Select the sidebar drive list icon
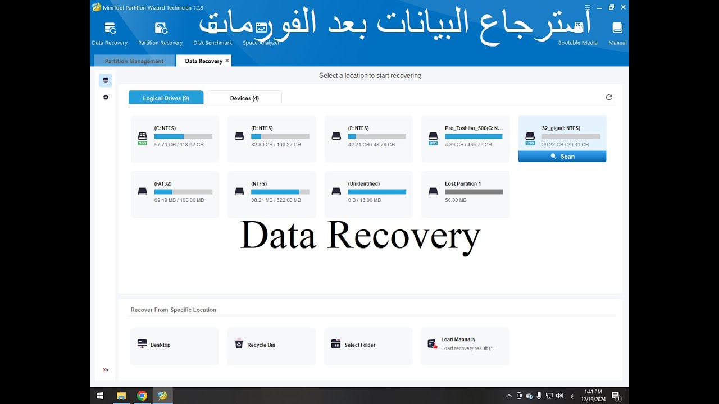This screenshot has height=404, width=719. tap(106, 80)
